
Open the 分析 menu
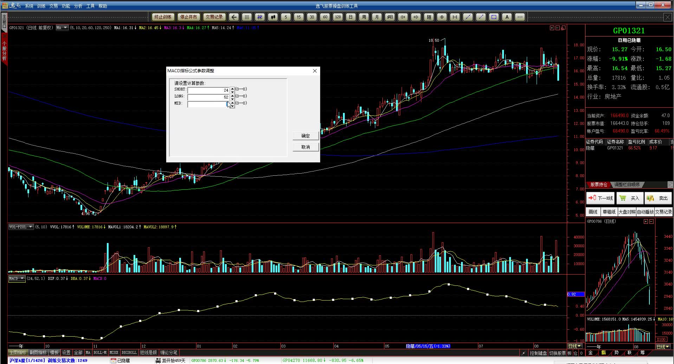(x=78, y=6)
